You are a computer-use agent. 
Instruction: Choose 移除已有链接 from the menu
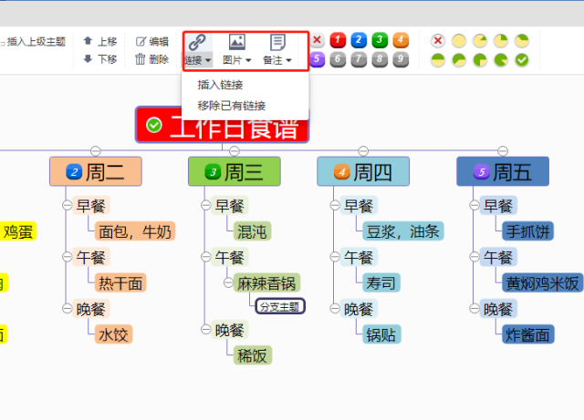(232, 106)
